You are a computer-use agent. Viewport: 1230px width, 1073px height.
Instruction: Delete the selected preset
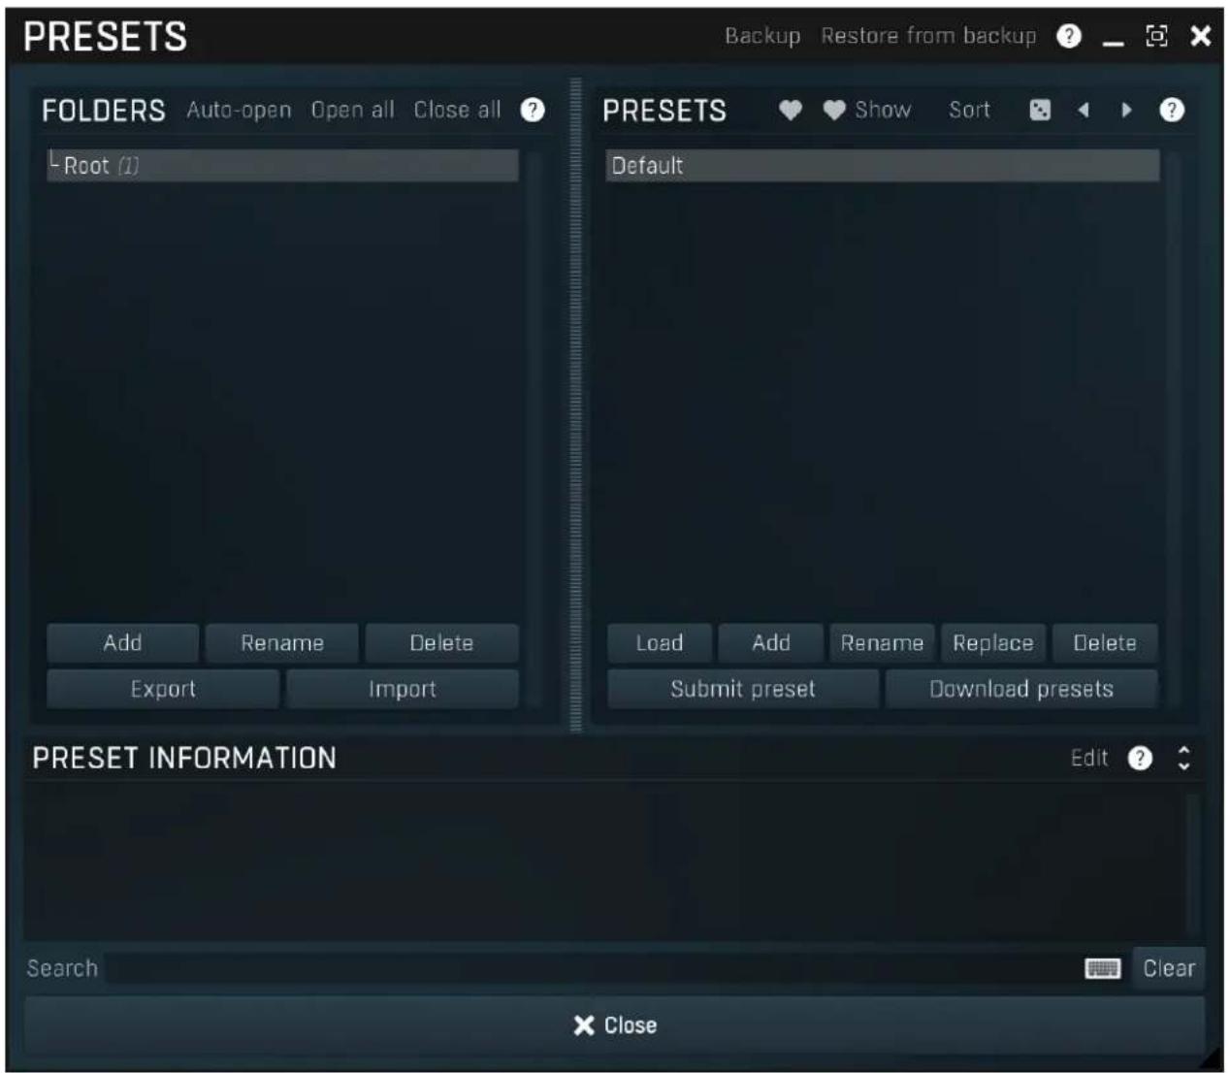pos(1105,643)
